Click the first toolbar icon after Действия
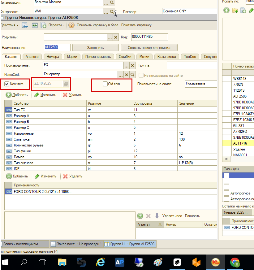 point(25,25)
